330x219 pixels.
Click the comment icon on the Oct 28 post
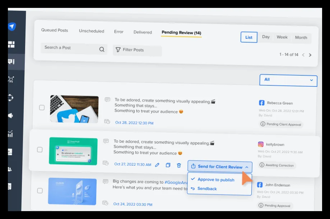107,99
